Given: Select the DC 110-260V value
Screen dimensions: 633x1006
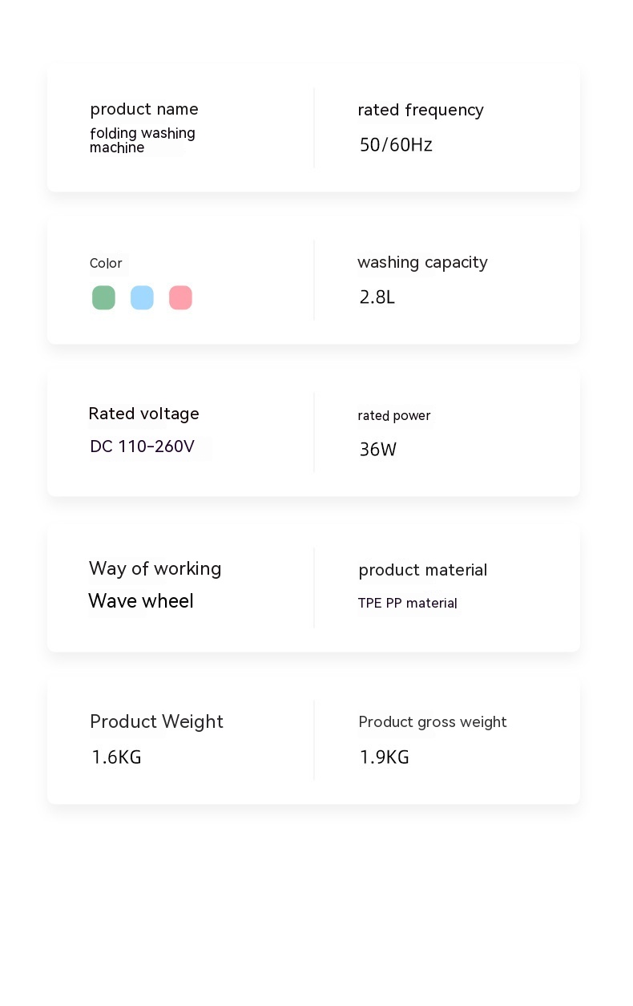Looking at the screenshot, I should point(142,446).
